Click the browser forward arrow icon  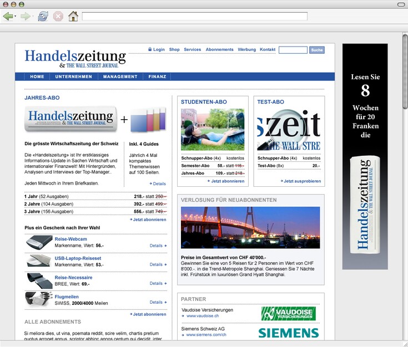click(x=25, y=17)
